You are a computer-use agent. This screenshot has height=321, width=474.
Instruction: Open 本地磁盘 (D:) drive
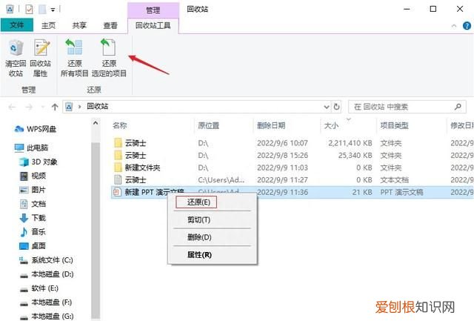coord(47,274)
